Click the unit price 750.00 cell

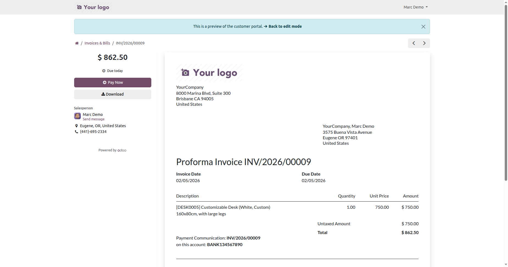click(x=382, y=207)
